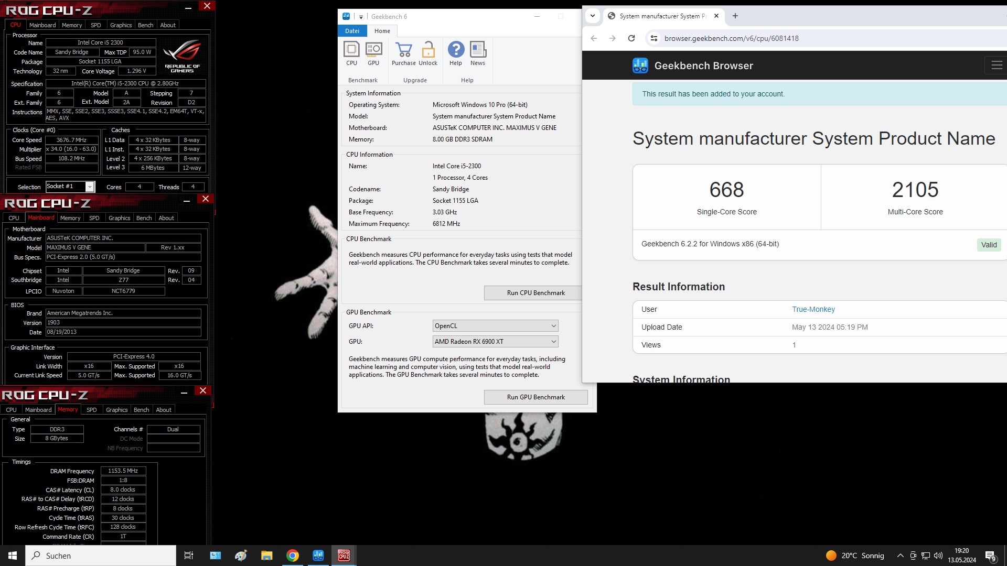Click the BIOS Version field 1903
The image size is (1007, 566).
123,323
